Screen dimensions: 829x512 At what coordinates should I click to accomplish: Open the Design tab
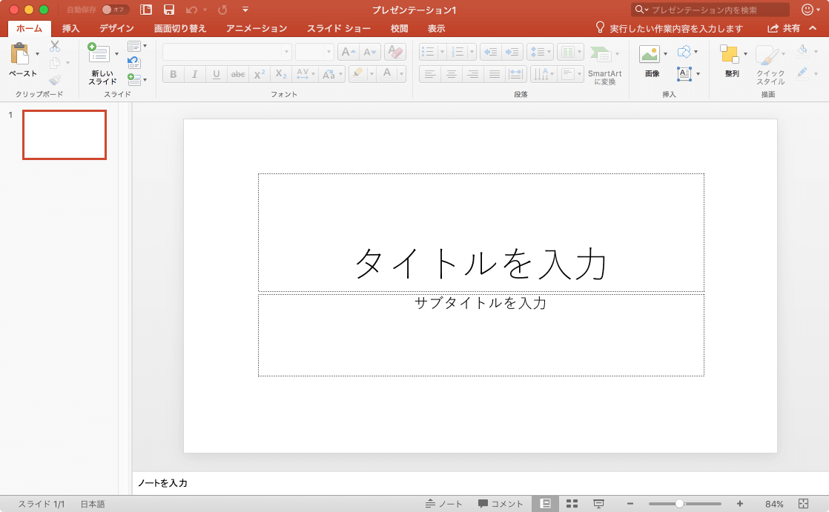coord(116,28)
